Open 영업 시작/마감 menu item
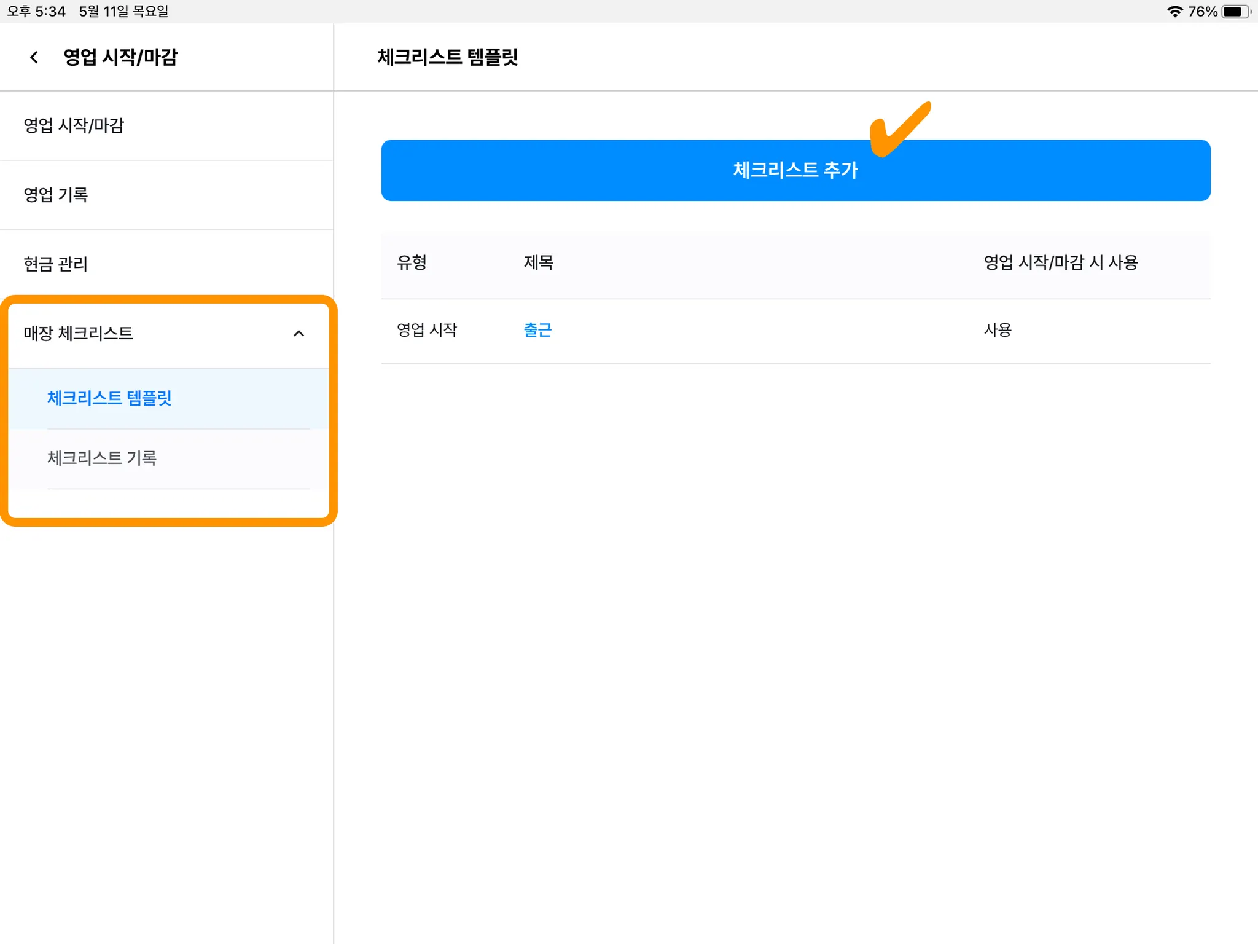 click(x=74, y=125)
